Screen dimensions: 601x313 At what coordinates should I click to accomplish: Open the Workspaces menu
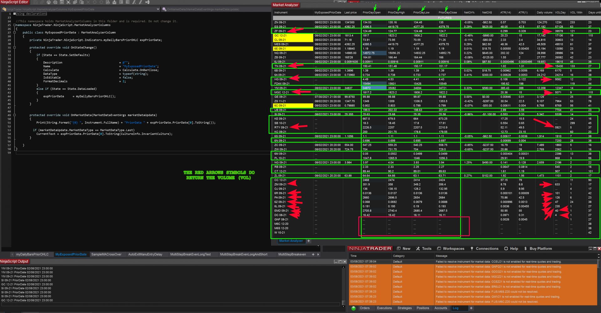point(451,249)
